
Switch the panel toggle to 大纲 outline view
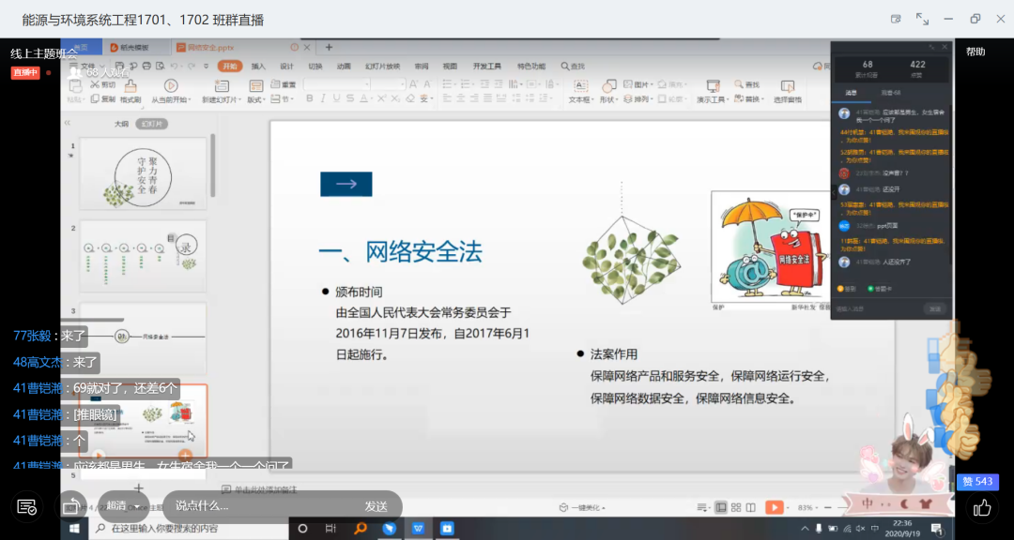(121, 124)
